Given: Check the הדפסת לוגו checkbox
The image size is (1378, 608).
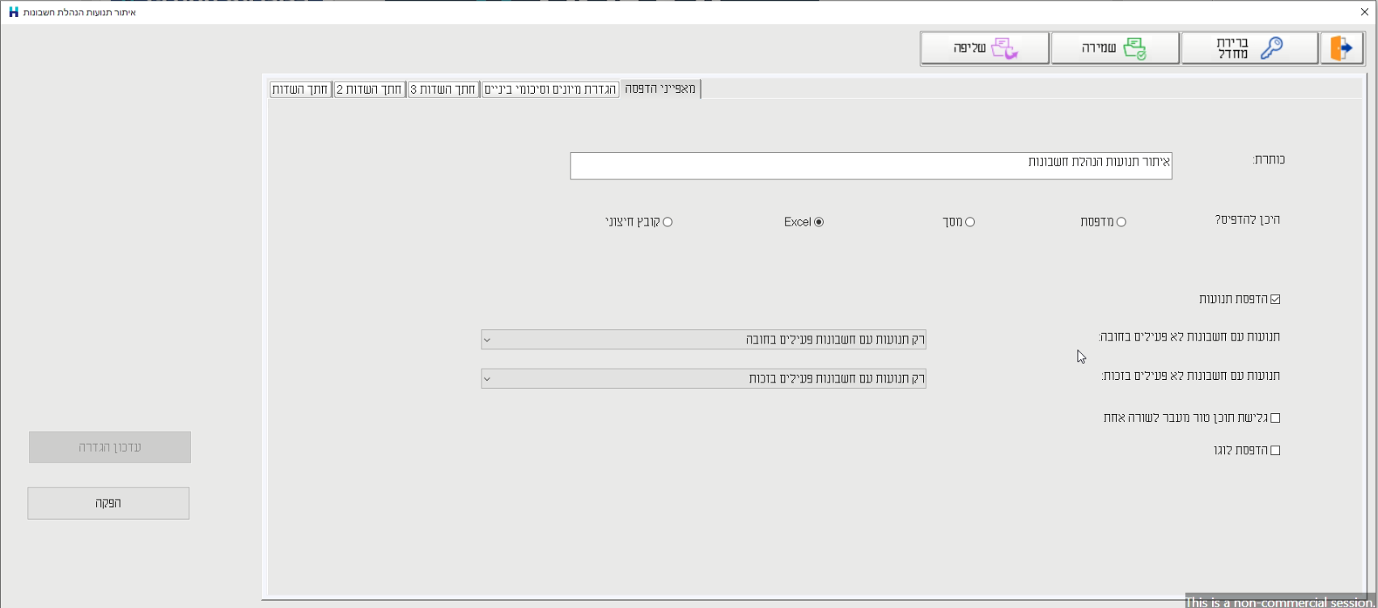Looking at the screenshot, I should click(x=1275, y=450).
